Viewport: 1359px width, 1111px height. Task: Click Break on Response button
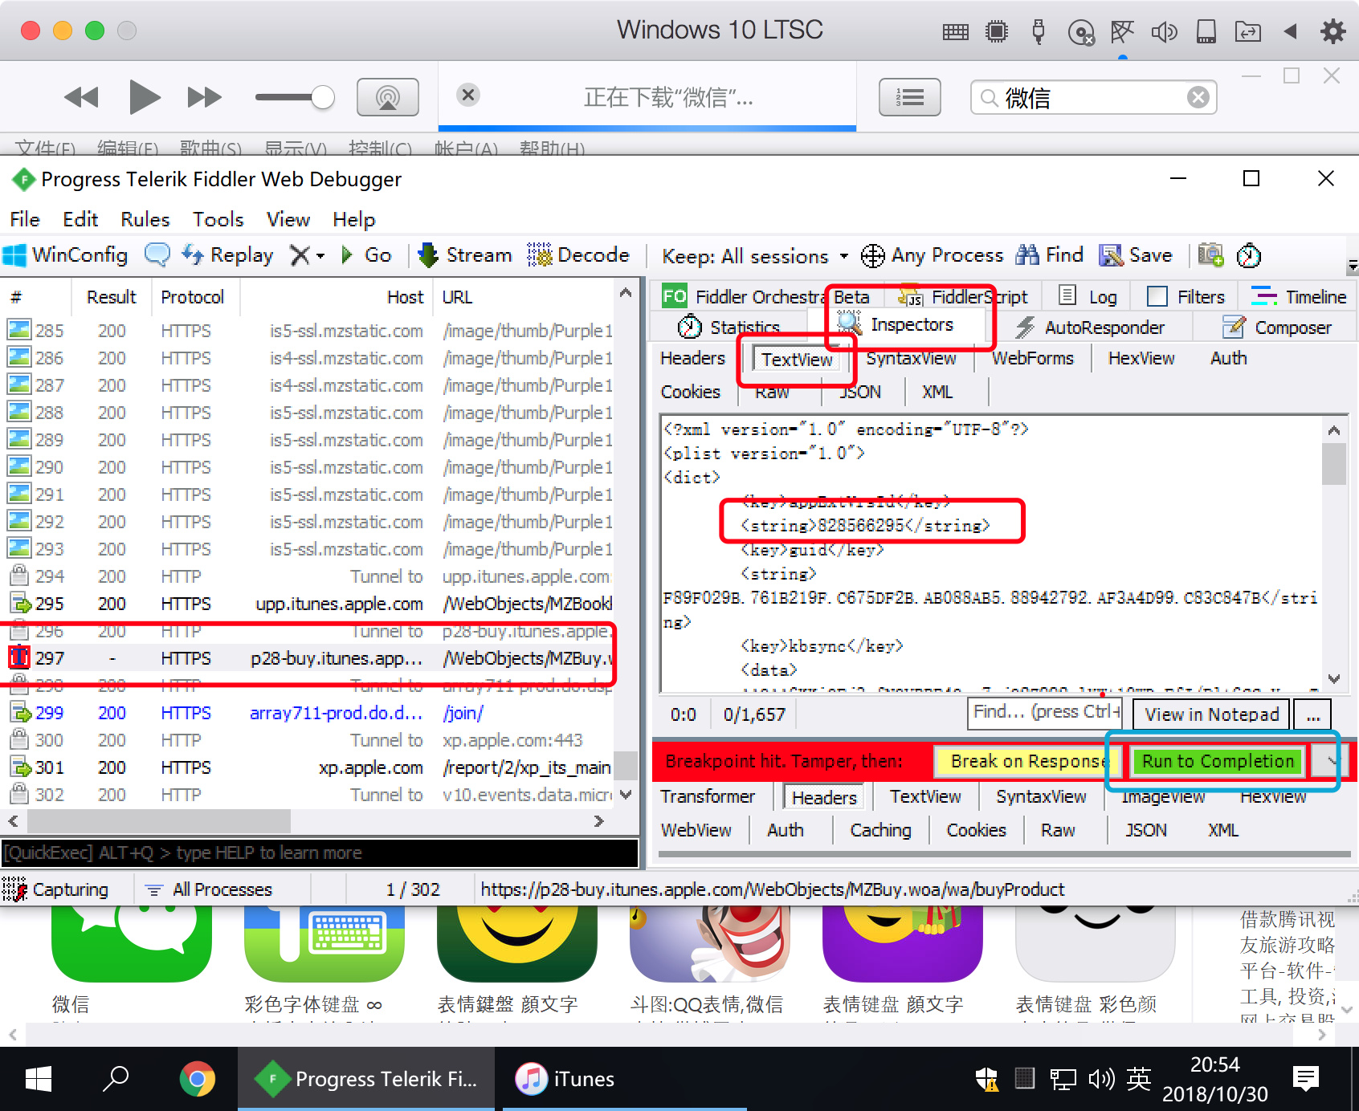pos(1027,762)
